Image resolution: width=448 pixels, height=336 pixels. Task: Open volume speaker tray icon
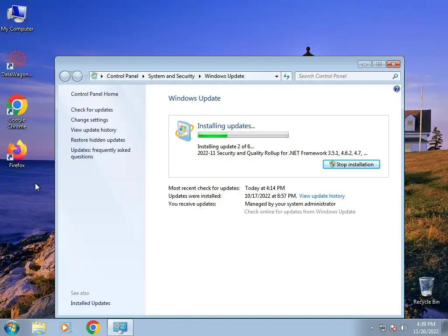click(x=404, y=328)
